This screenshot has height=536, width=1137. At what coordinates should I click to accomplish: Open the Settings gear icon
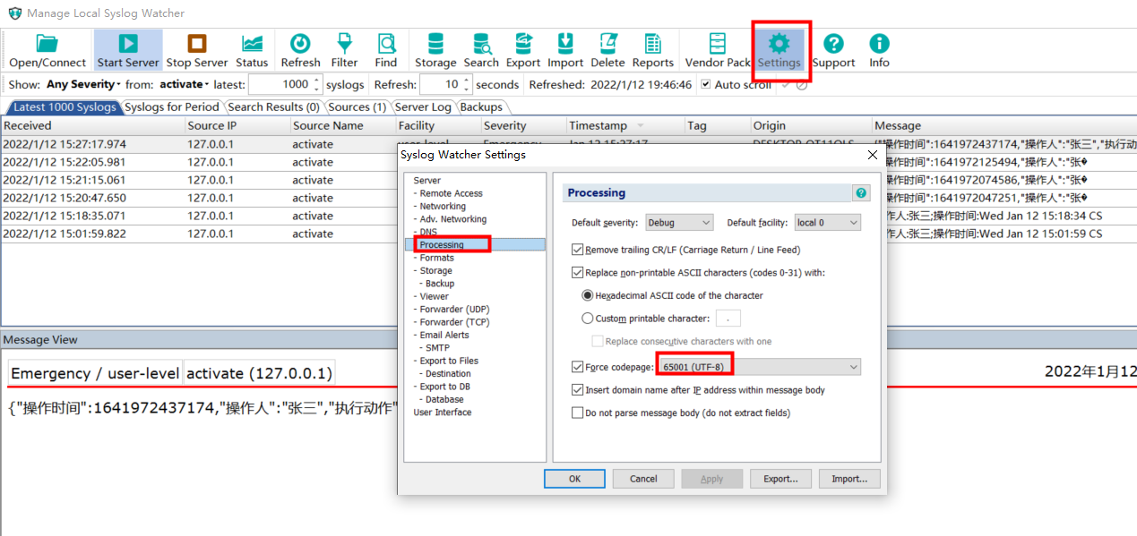click(x=780, y=51)
